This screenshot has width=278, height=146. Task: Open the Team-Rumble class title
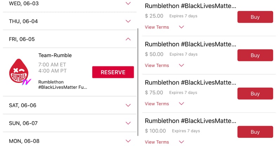(55, 55)
